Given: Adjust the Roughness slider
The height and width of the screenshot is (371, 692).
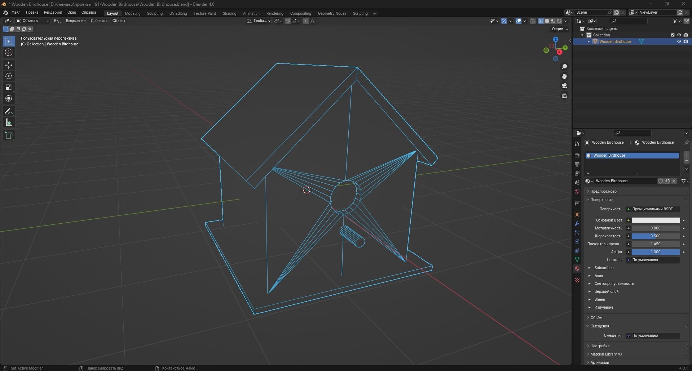Looking at the screenshot, I should point(656,236).
